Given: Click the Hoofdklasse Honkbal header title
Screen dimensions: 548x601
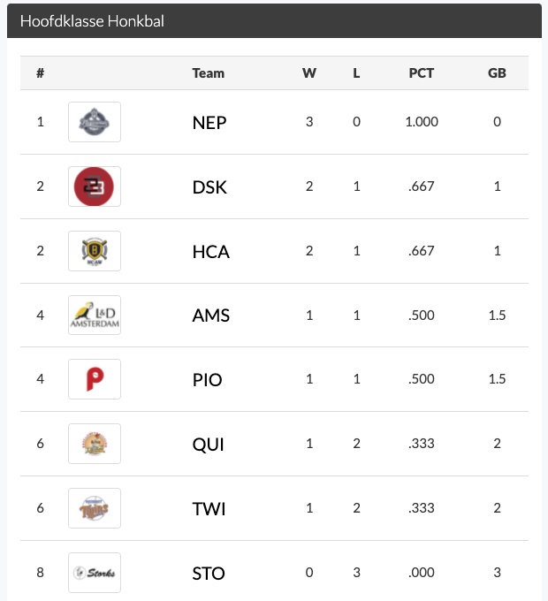Looking at the screenshot, I should click(x=92, y=21).
